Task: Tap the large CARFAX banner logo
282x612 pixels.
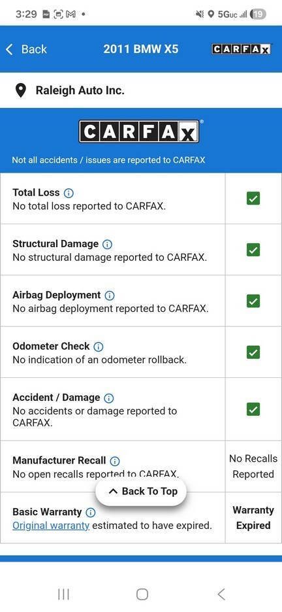Action: click(x=139, y=131)
